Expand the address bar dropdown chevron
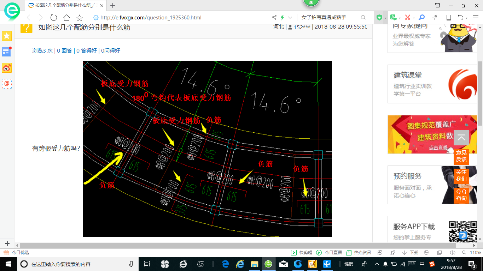483x271 pixels. click(290, 18)
